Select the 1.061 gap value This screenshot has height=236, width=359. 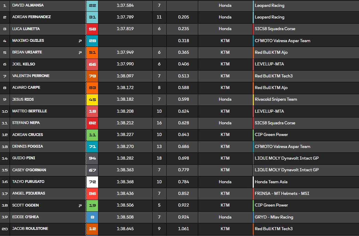183,229
